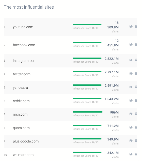The image size is (142, 161).
Task: Open the external link icon for twitter.com
Action: point(131,74)
